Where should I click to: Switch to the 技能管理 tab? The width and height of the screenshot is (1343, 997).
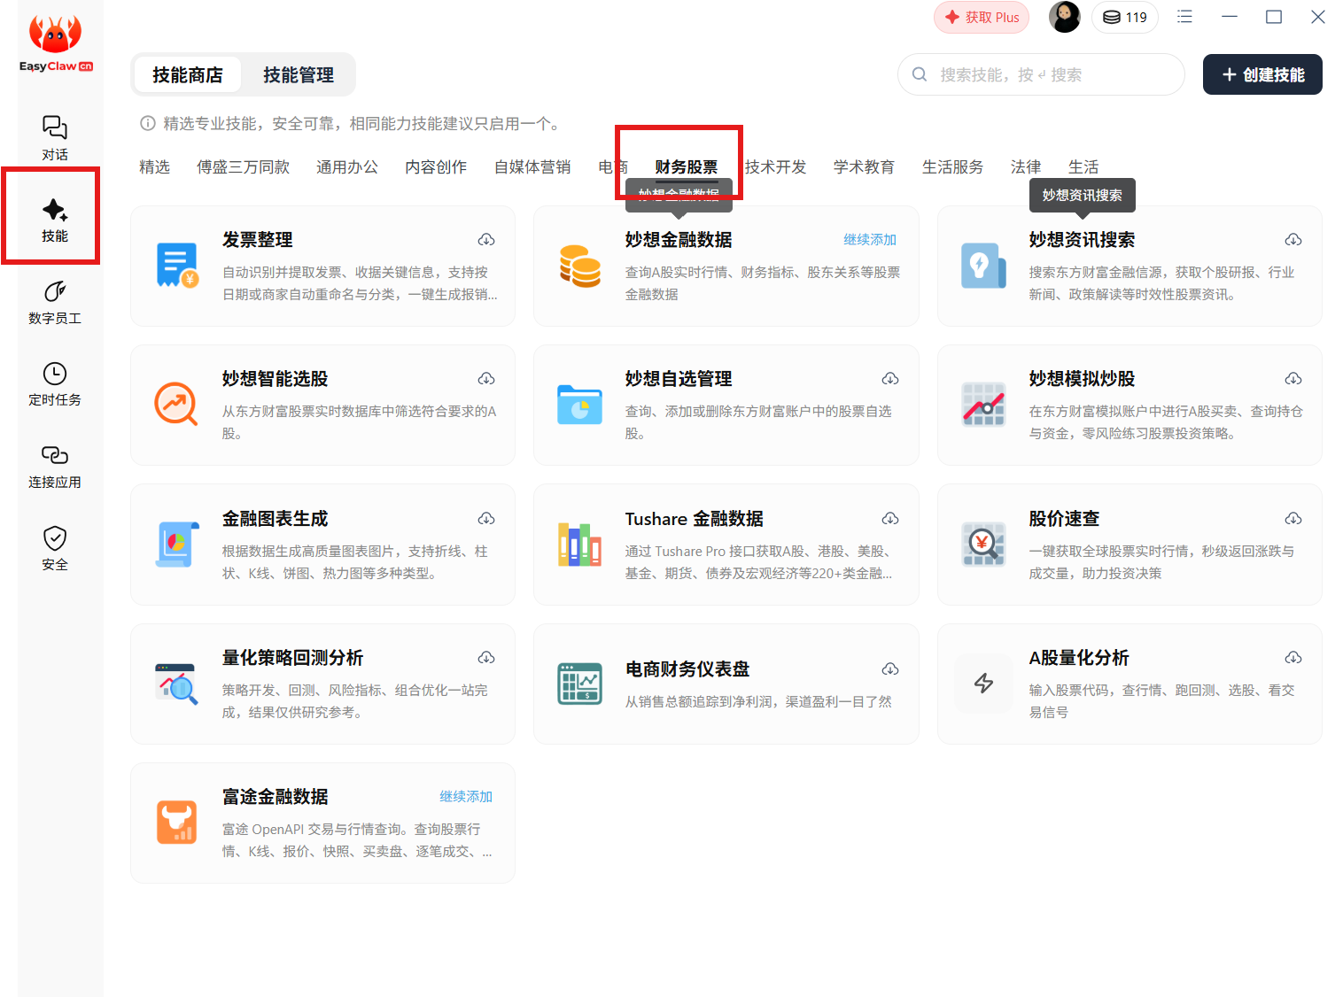(x=299, y=75)
